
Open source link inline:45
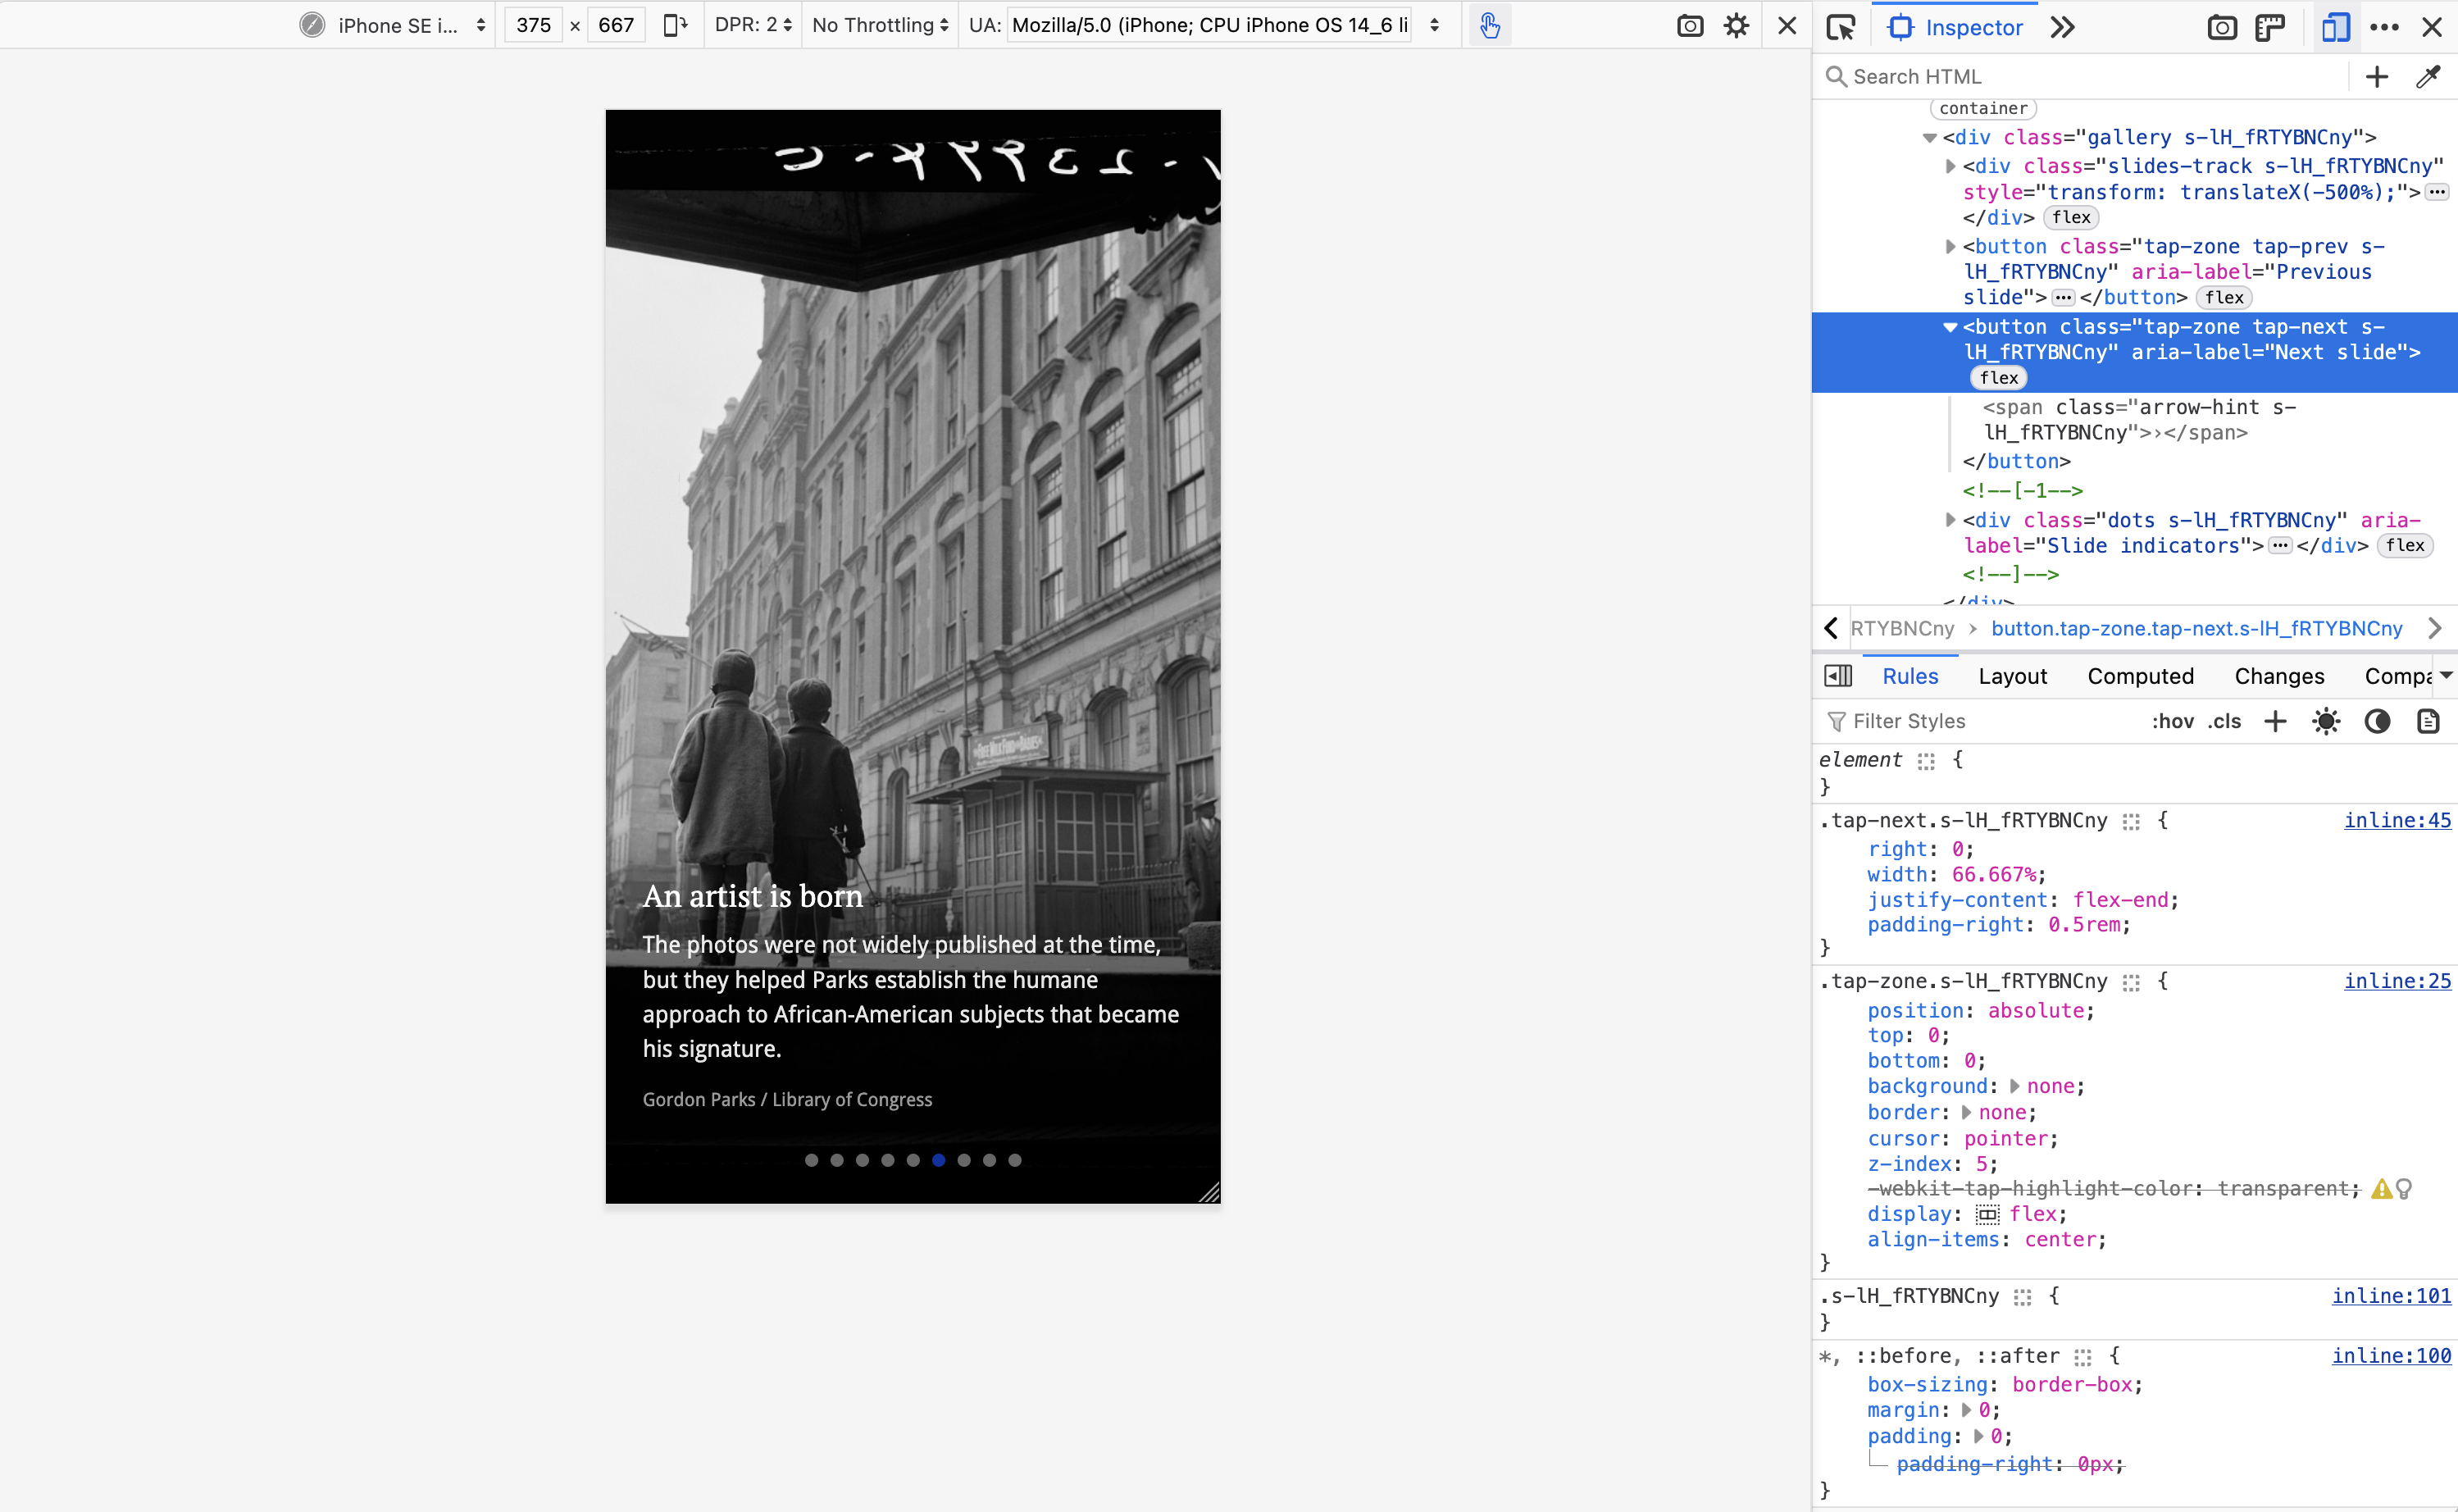pyautogui.click(x=2397, y=820)
